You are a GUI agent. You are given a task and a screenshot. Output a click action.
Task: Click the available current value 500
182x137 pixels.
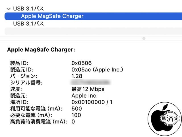pos(76,109)
